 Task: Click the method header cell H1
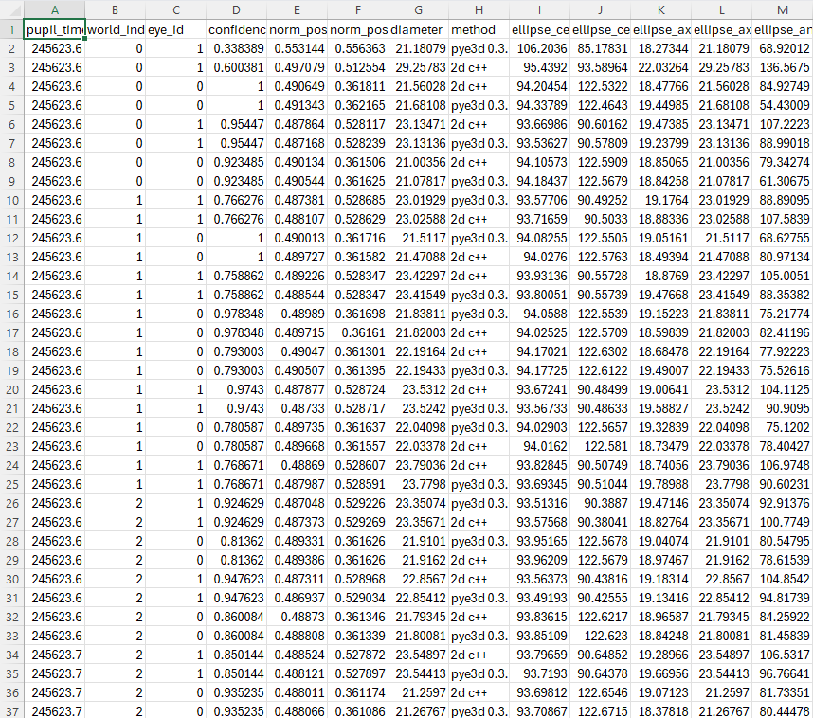pyautogui.click(x=479, y=29)
